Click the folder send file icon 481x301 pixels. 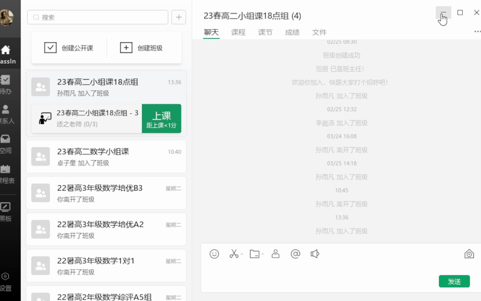tap(254, 254)
